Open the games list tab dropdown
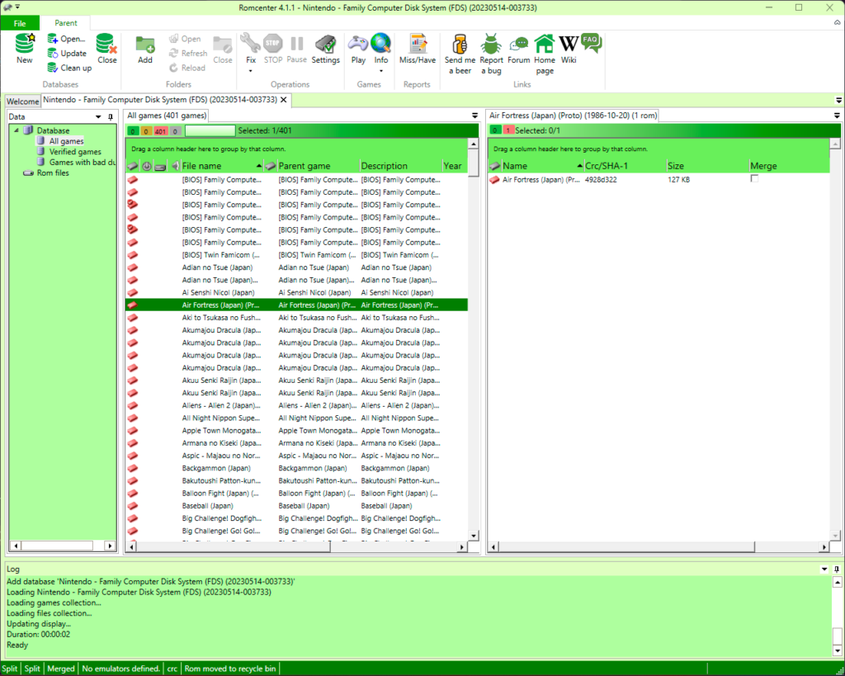Viewport: 845px width, 676px height. tap(474, 116)
